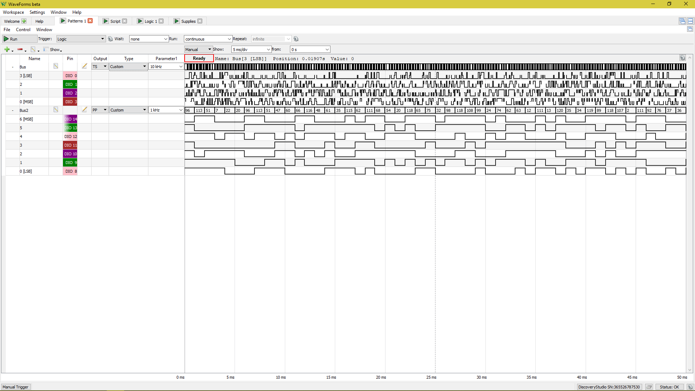The image size is (695, 391).
Task: Click the red minus Remove signal icon
Action: click(20, 50)
